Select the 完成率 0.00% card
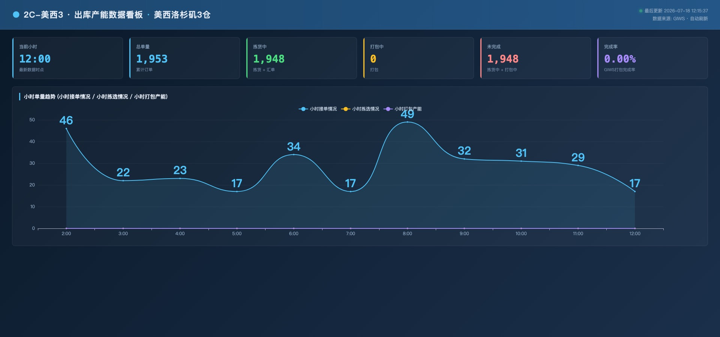 (x=652, y=58)
